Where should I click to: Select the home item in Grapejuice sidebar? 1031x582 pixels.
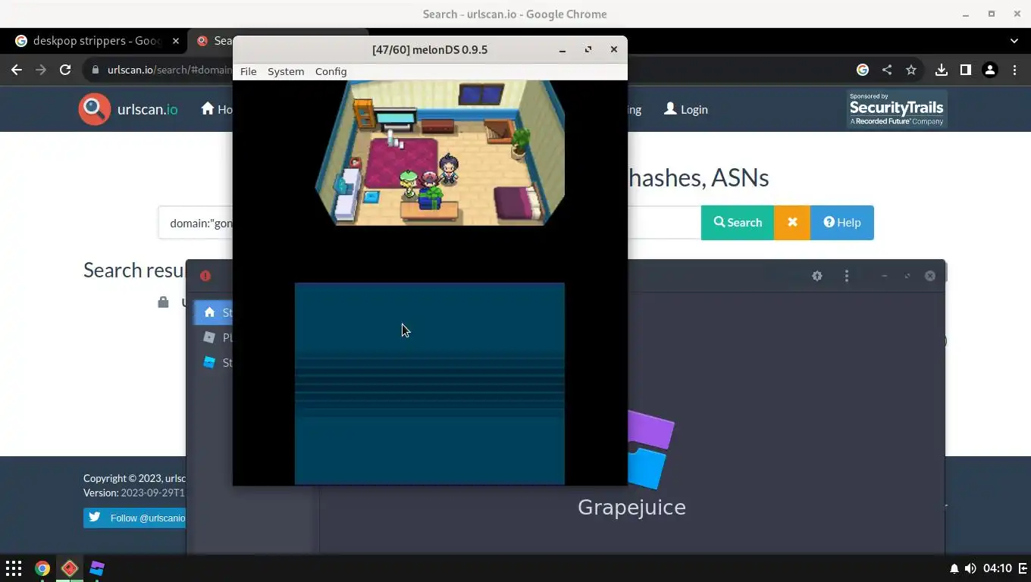point(214,312)
